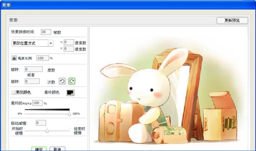Screen dimensions: 256x151
Task: Click the easing slider handle
Action: pos(47,131)
